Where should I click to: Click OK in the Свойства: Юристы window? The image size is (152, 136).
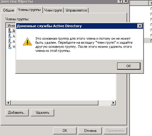coord(65,131)
